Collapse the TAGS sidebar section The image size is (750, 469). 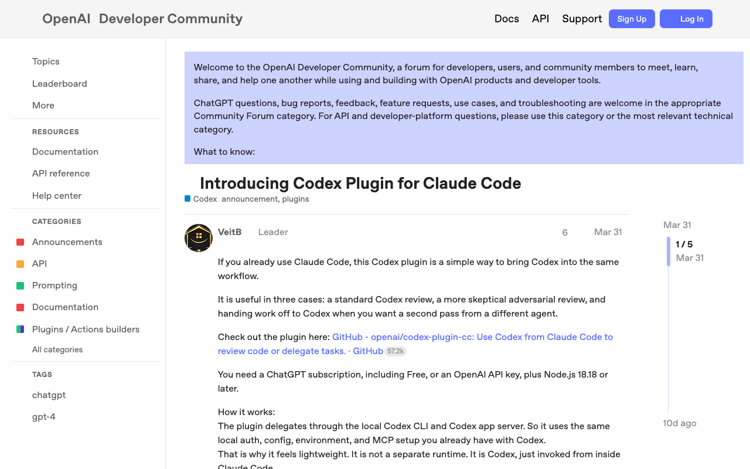click(42, 375)
